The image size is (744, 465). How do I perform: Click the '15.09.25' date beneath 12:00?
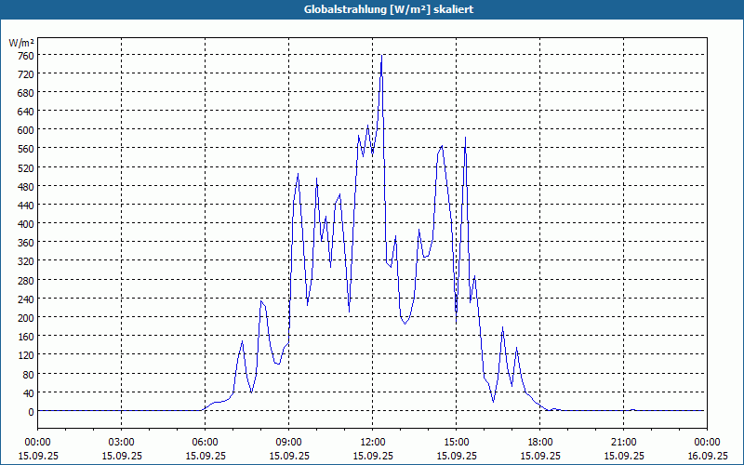click(x=373, y=456)
